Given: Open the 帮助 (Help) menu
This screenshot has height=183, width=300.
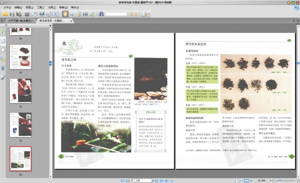Looking at the screenshot, I should (75, 7).
